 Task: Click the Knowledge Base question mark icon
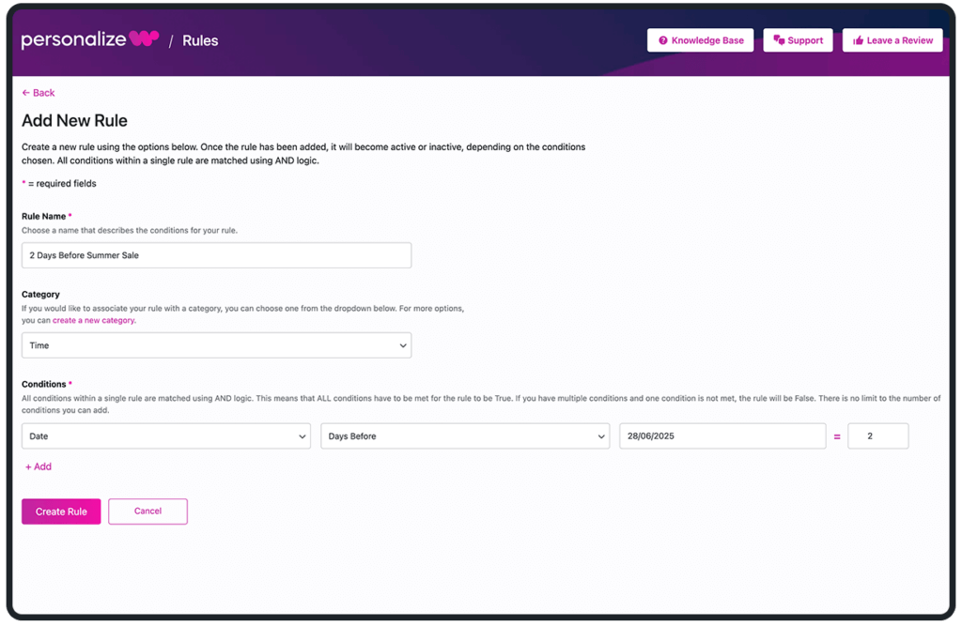click(662, 40)
